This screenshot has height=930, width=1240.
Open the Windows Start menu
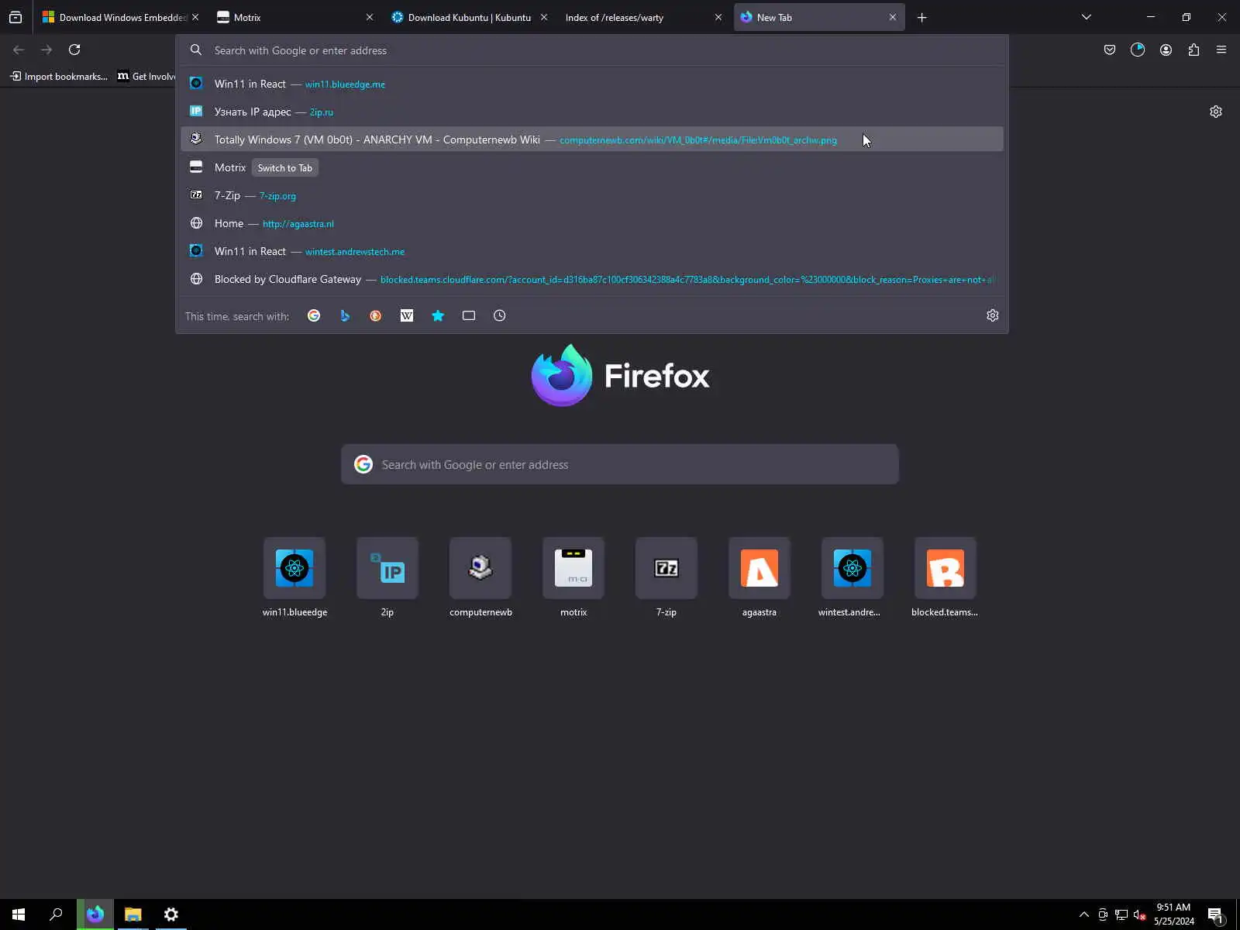point(19,914)
